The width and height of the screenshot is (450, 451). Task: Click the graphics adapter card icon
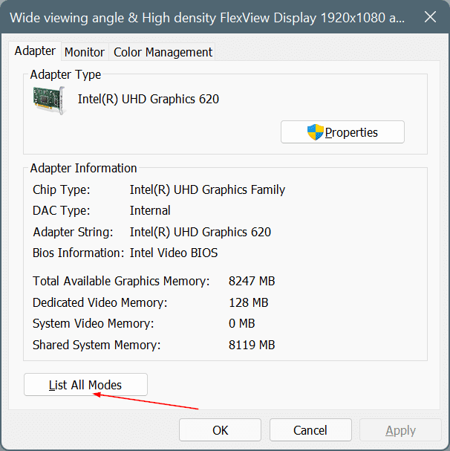pyautogui.click(x=49, y=100)
